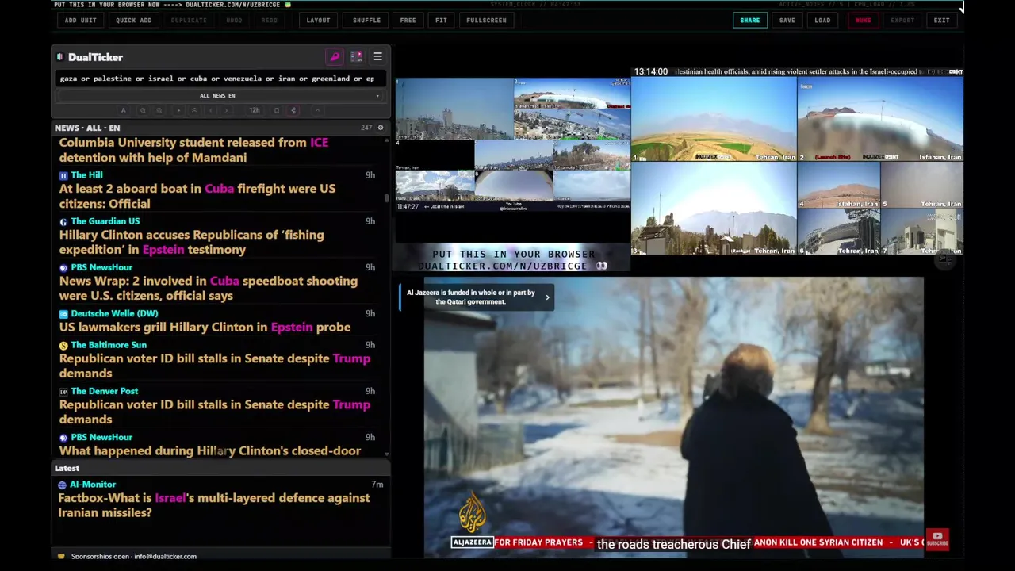Open Hillary Clinton fishing expedition headline

(x=191, y=242)
